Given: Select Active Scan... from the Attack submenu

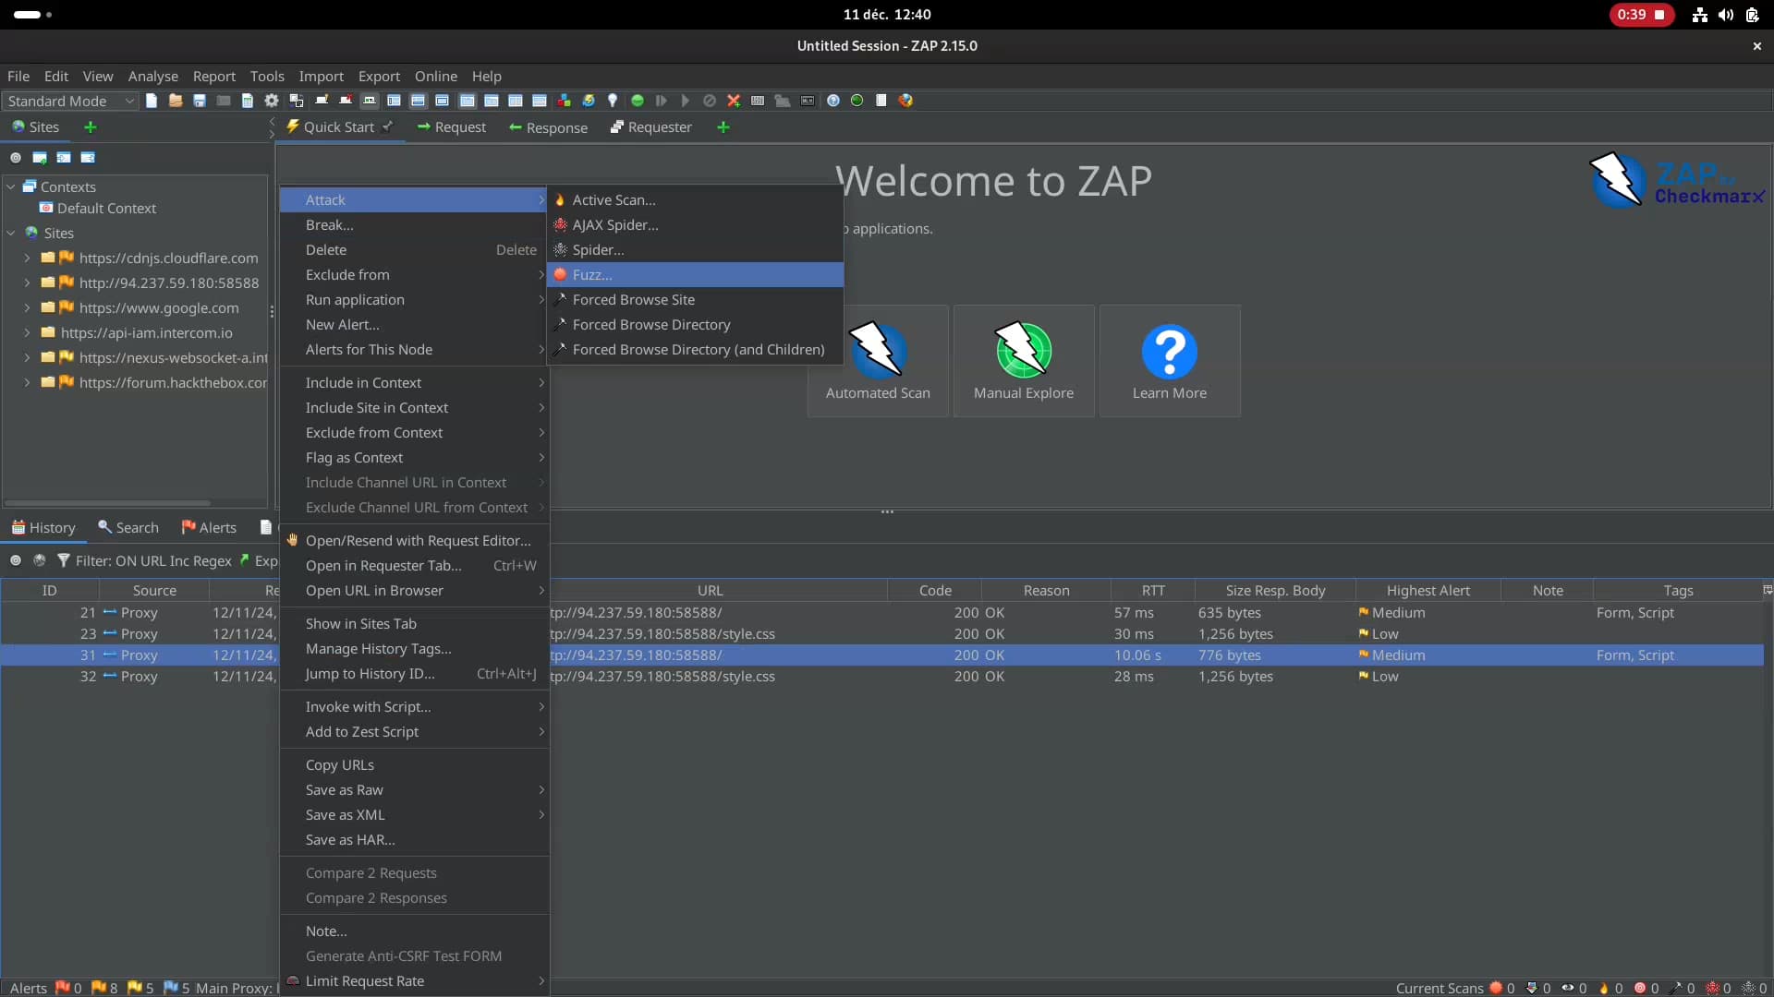Looking at the screenshot, I should [x=696, y=200].
